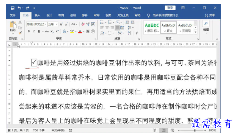
Task: Increase paragraph indent
Action: tap(133, 22)
